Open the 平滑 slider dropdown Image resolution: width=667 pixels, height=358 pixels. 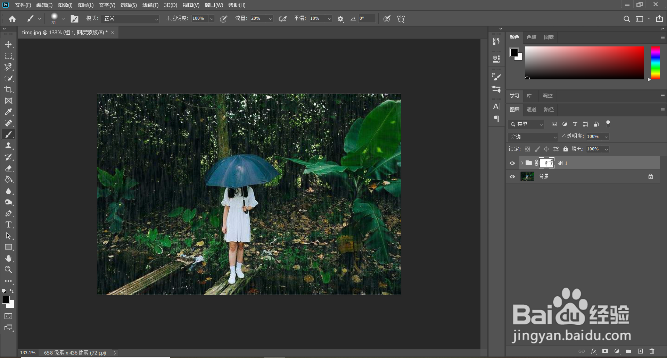pos(329,19)
